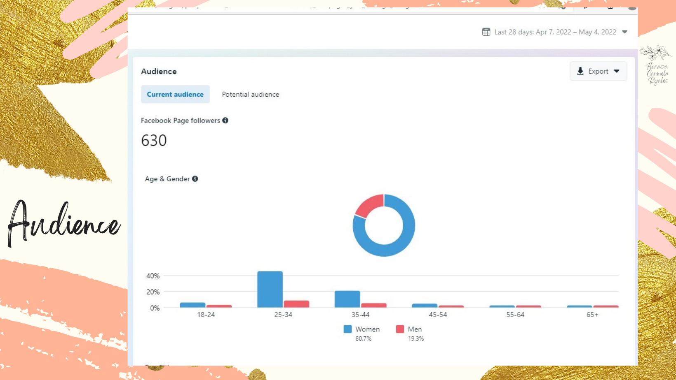Click the Men bar for 18-24

click(219, 306)
